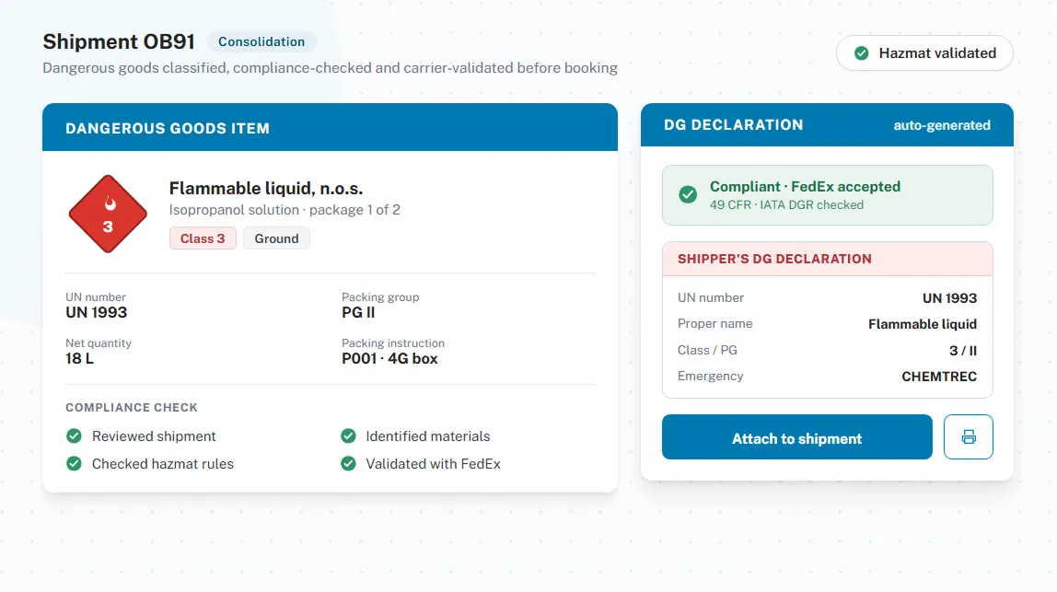Select the Consolidation tag
Viewport: 1057px width, 592px height.
pyautogui.click(x=261, y=41)
